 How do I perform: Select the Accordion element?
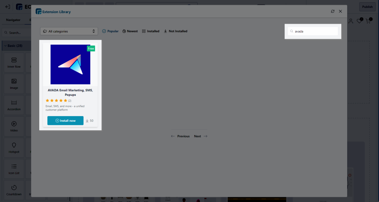click(x=14, y=105)
